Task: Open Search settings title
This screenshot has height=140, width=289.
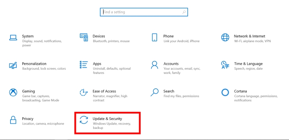Action: pyautogui.click(x=169, y=91)
